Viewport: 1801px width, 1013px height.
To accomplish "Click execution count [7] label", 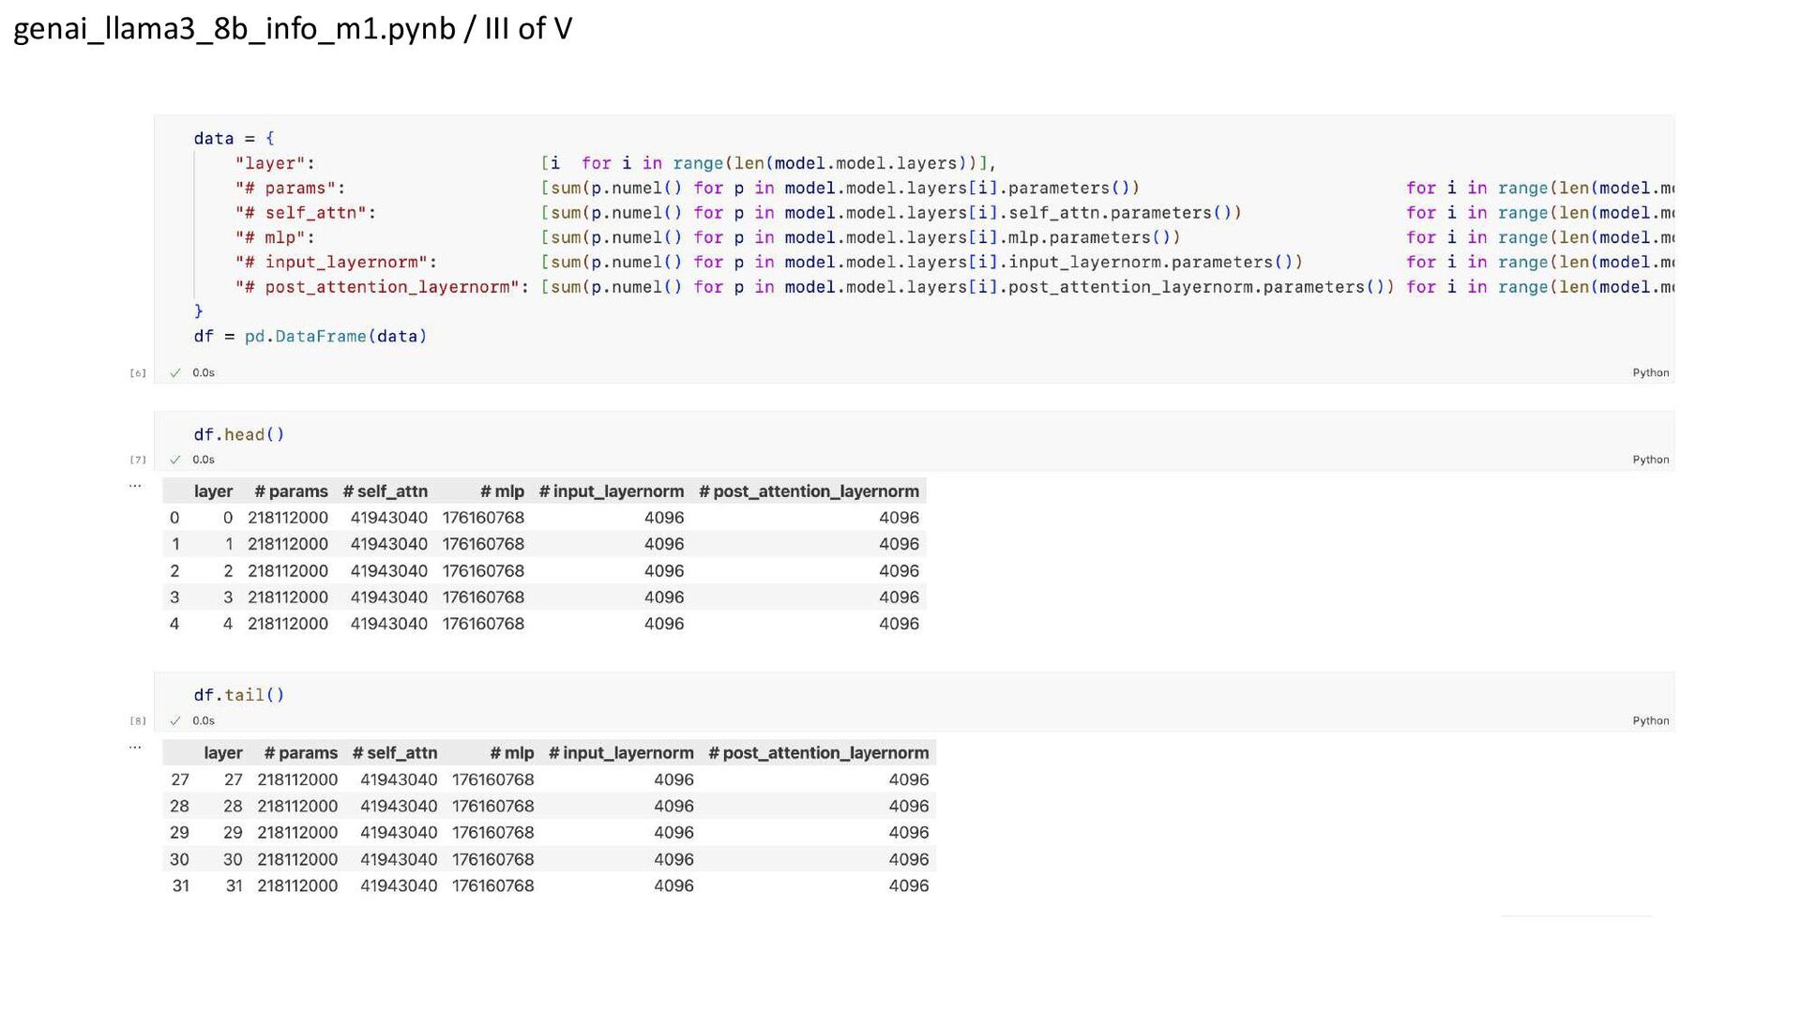I will pyautogui.click(x=138, y=460).
